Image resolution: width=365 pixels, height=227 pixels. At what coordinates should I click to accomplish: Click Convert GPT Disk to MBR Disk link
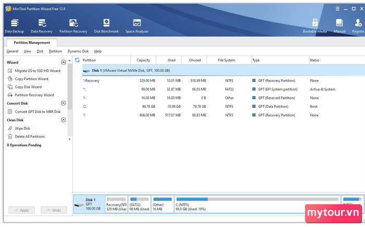[38, 112]
